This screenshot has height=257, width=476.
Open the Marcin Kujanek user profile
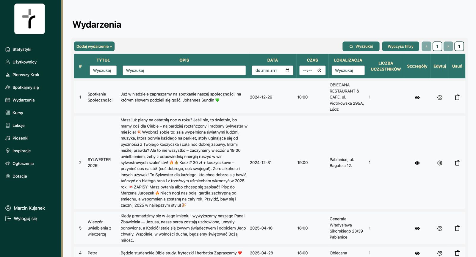(x=25, y=208)
